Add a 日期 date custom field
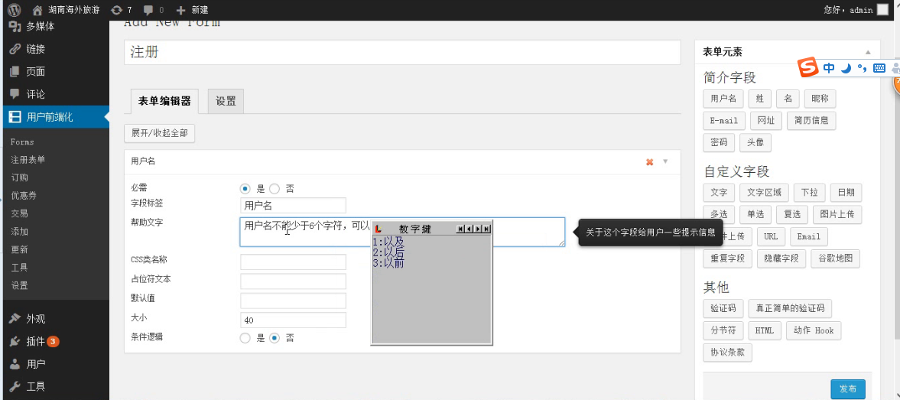900x400 pixels. click(846, 192)
